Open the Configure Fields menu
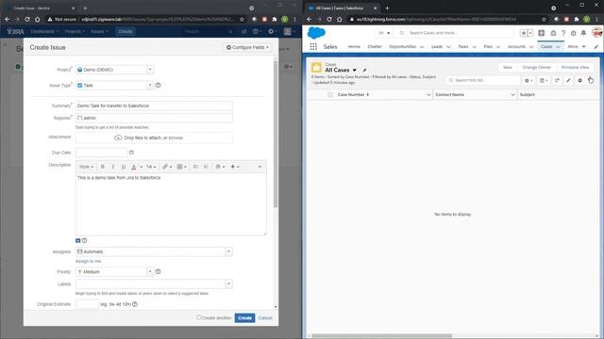604x339 pixels. 247,48
